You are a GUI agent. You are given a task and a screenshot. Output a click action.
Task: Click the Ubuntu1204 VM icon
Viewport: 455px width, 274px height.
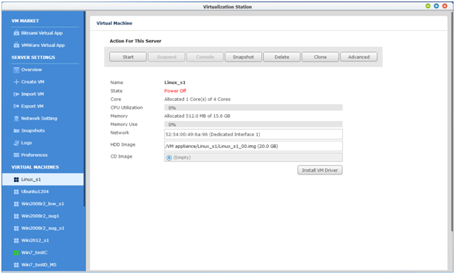[x=16, y=192]
